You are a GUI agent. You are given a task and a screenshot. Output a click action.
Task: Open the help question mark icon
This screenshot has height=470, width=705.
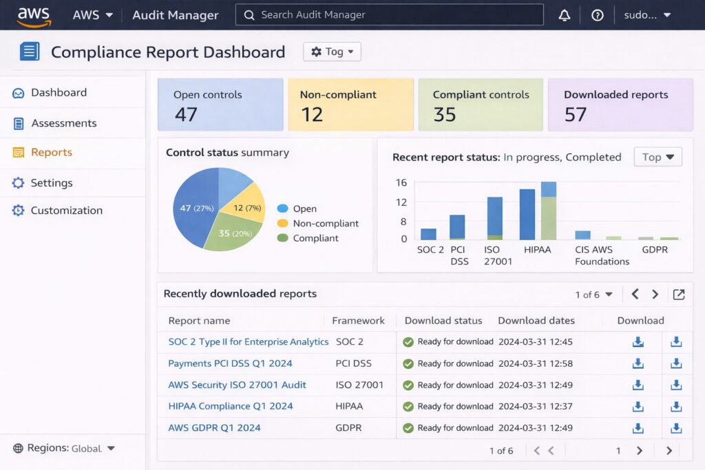tap(598, 15)
